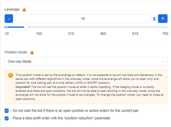Set slider to the 61X mark

pos(135,27)
